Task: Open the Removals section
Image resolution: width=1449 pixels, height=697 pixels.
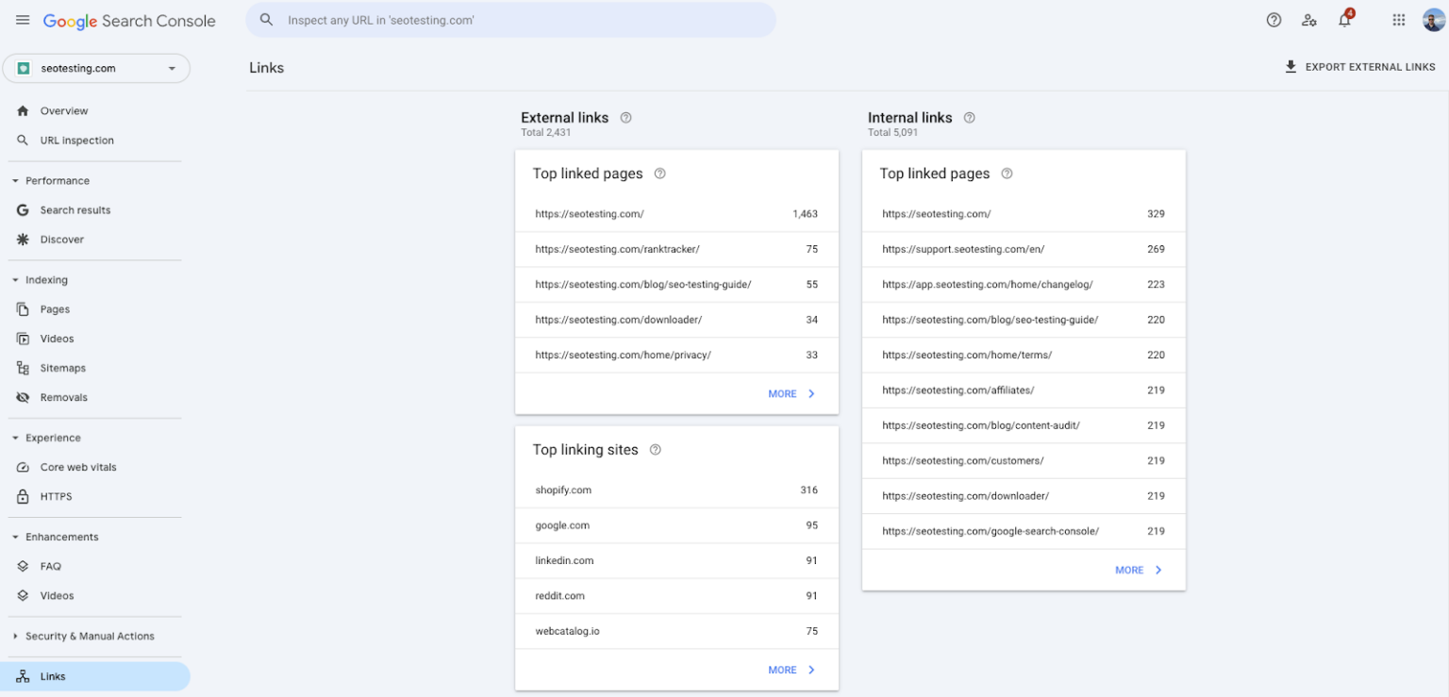Action: coord(63,397)
